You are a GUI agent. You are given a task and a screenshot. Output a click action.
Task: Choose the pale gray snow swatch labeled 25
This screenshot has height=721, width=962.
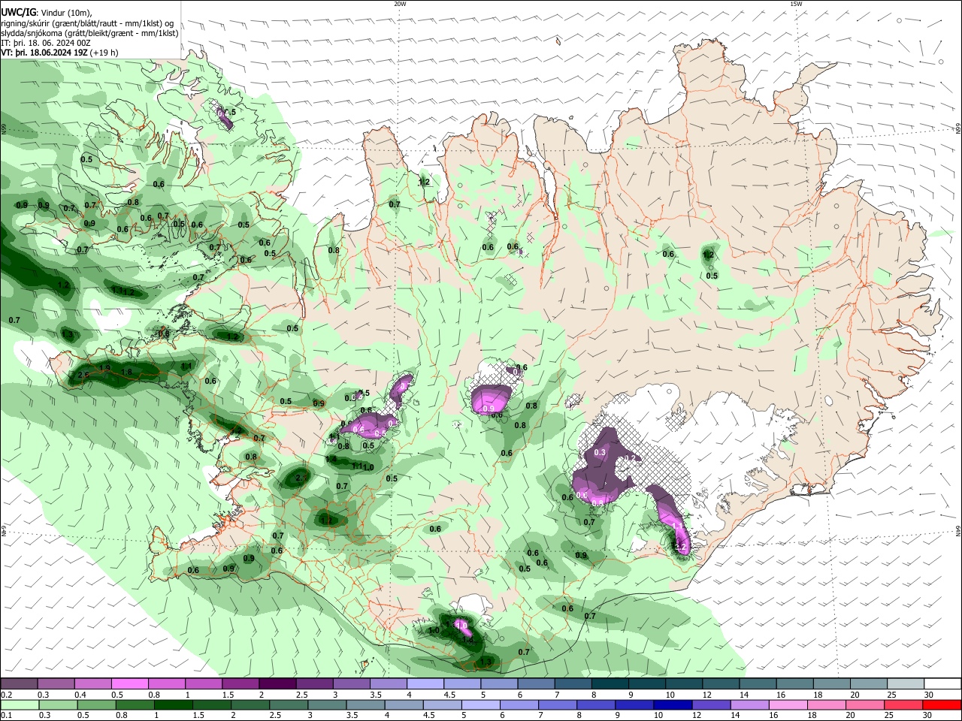point(905,684)
